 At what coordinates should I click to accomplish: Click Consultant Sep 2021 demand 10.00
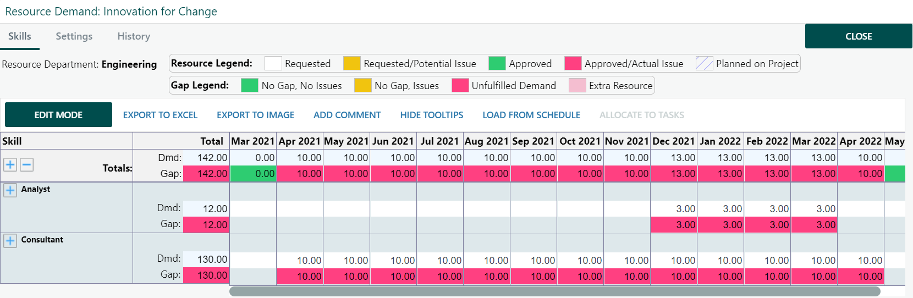tap(533, 260)
